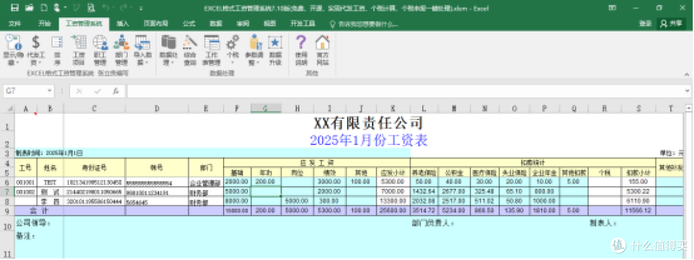Click the cell with value 13300.00

click(x=393, y=202)
